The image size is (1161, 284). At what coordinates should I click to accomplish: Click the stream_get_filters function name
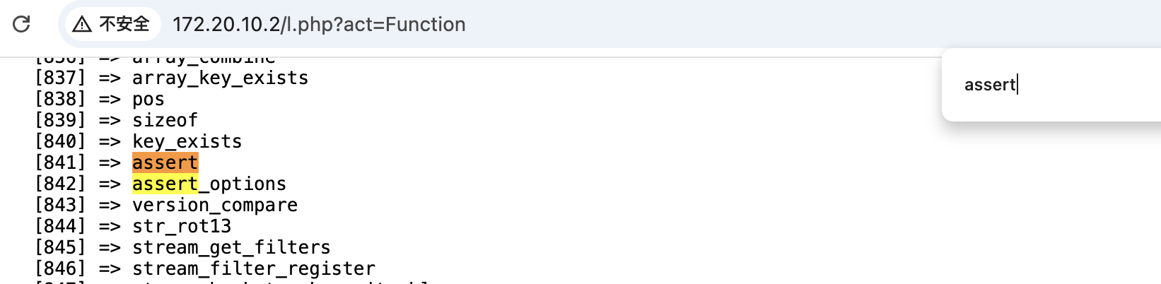pos(231,247)
